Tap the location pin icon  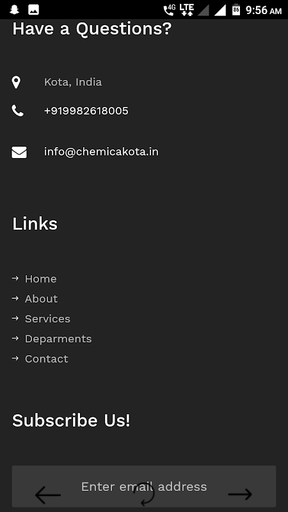[x=16, y=83]
